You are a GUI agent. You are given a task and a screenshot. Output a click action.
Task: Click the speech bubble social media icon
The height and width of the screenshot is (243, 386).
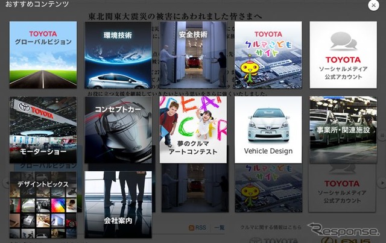pos(343,40)
